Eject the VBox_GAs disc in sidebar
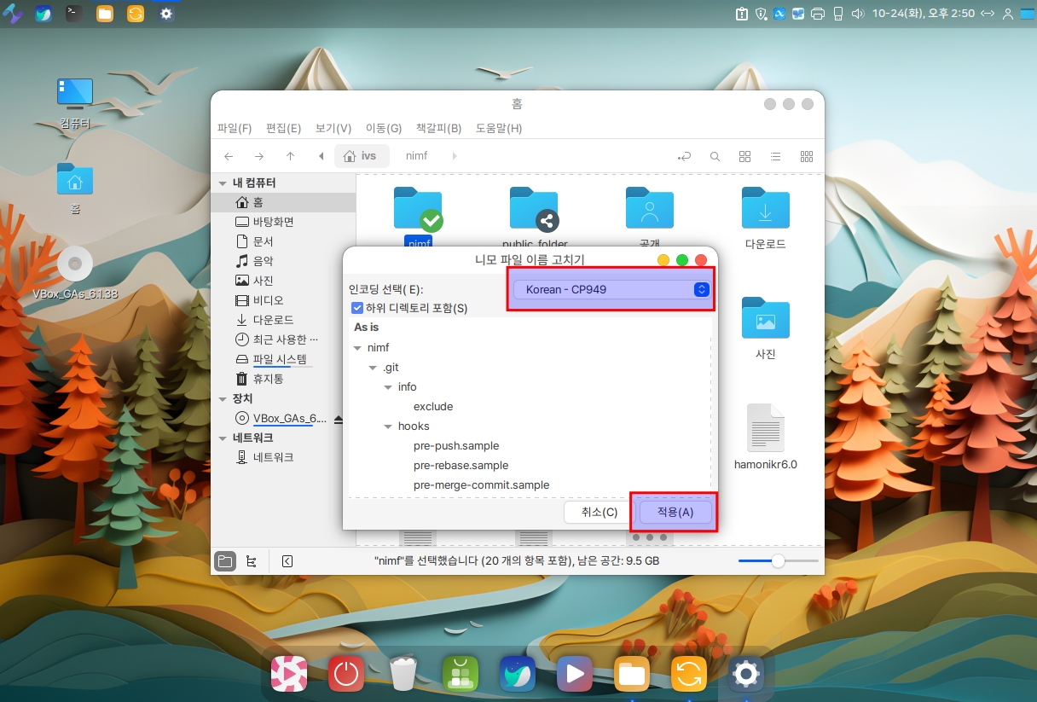The image size is (1037, 702). (339, 419)
